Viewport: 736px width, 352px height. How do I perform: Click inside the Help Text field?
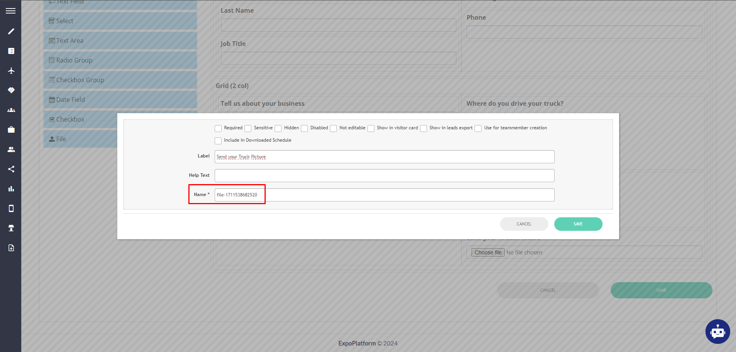pyautogui.click(x=384, y=175)
